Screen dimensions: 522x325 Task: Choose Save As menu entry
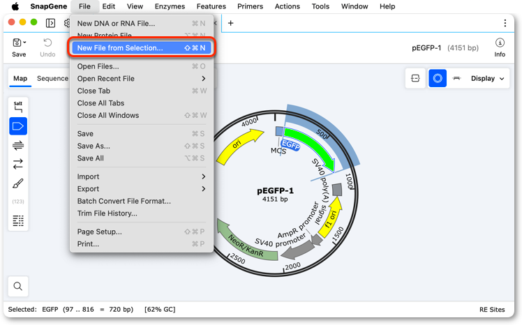click(x=142, y=146)
